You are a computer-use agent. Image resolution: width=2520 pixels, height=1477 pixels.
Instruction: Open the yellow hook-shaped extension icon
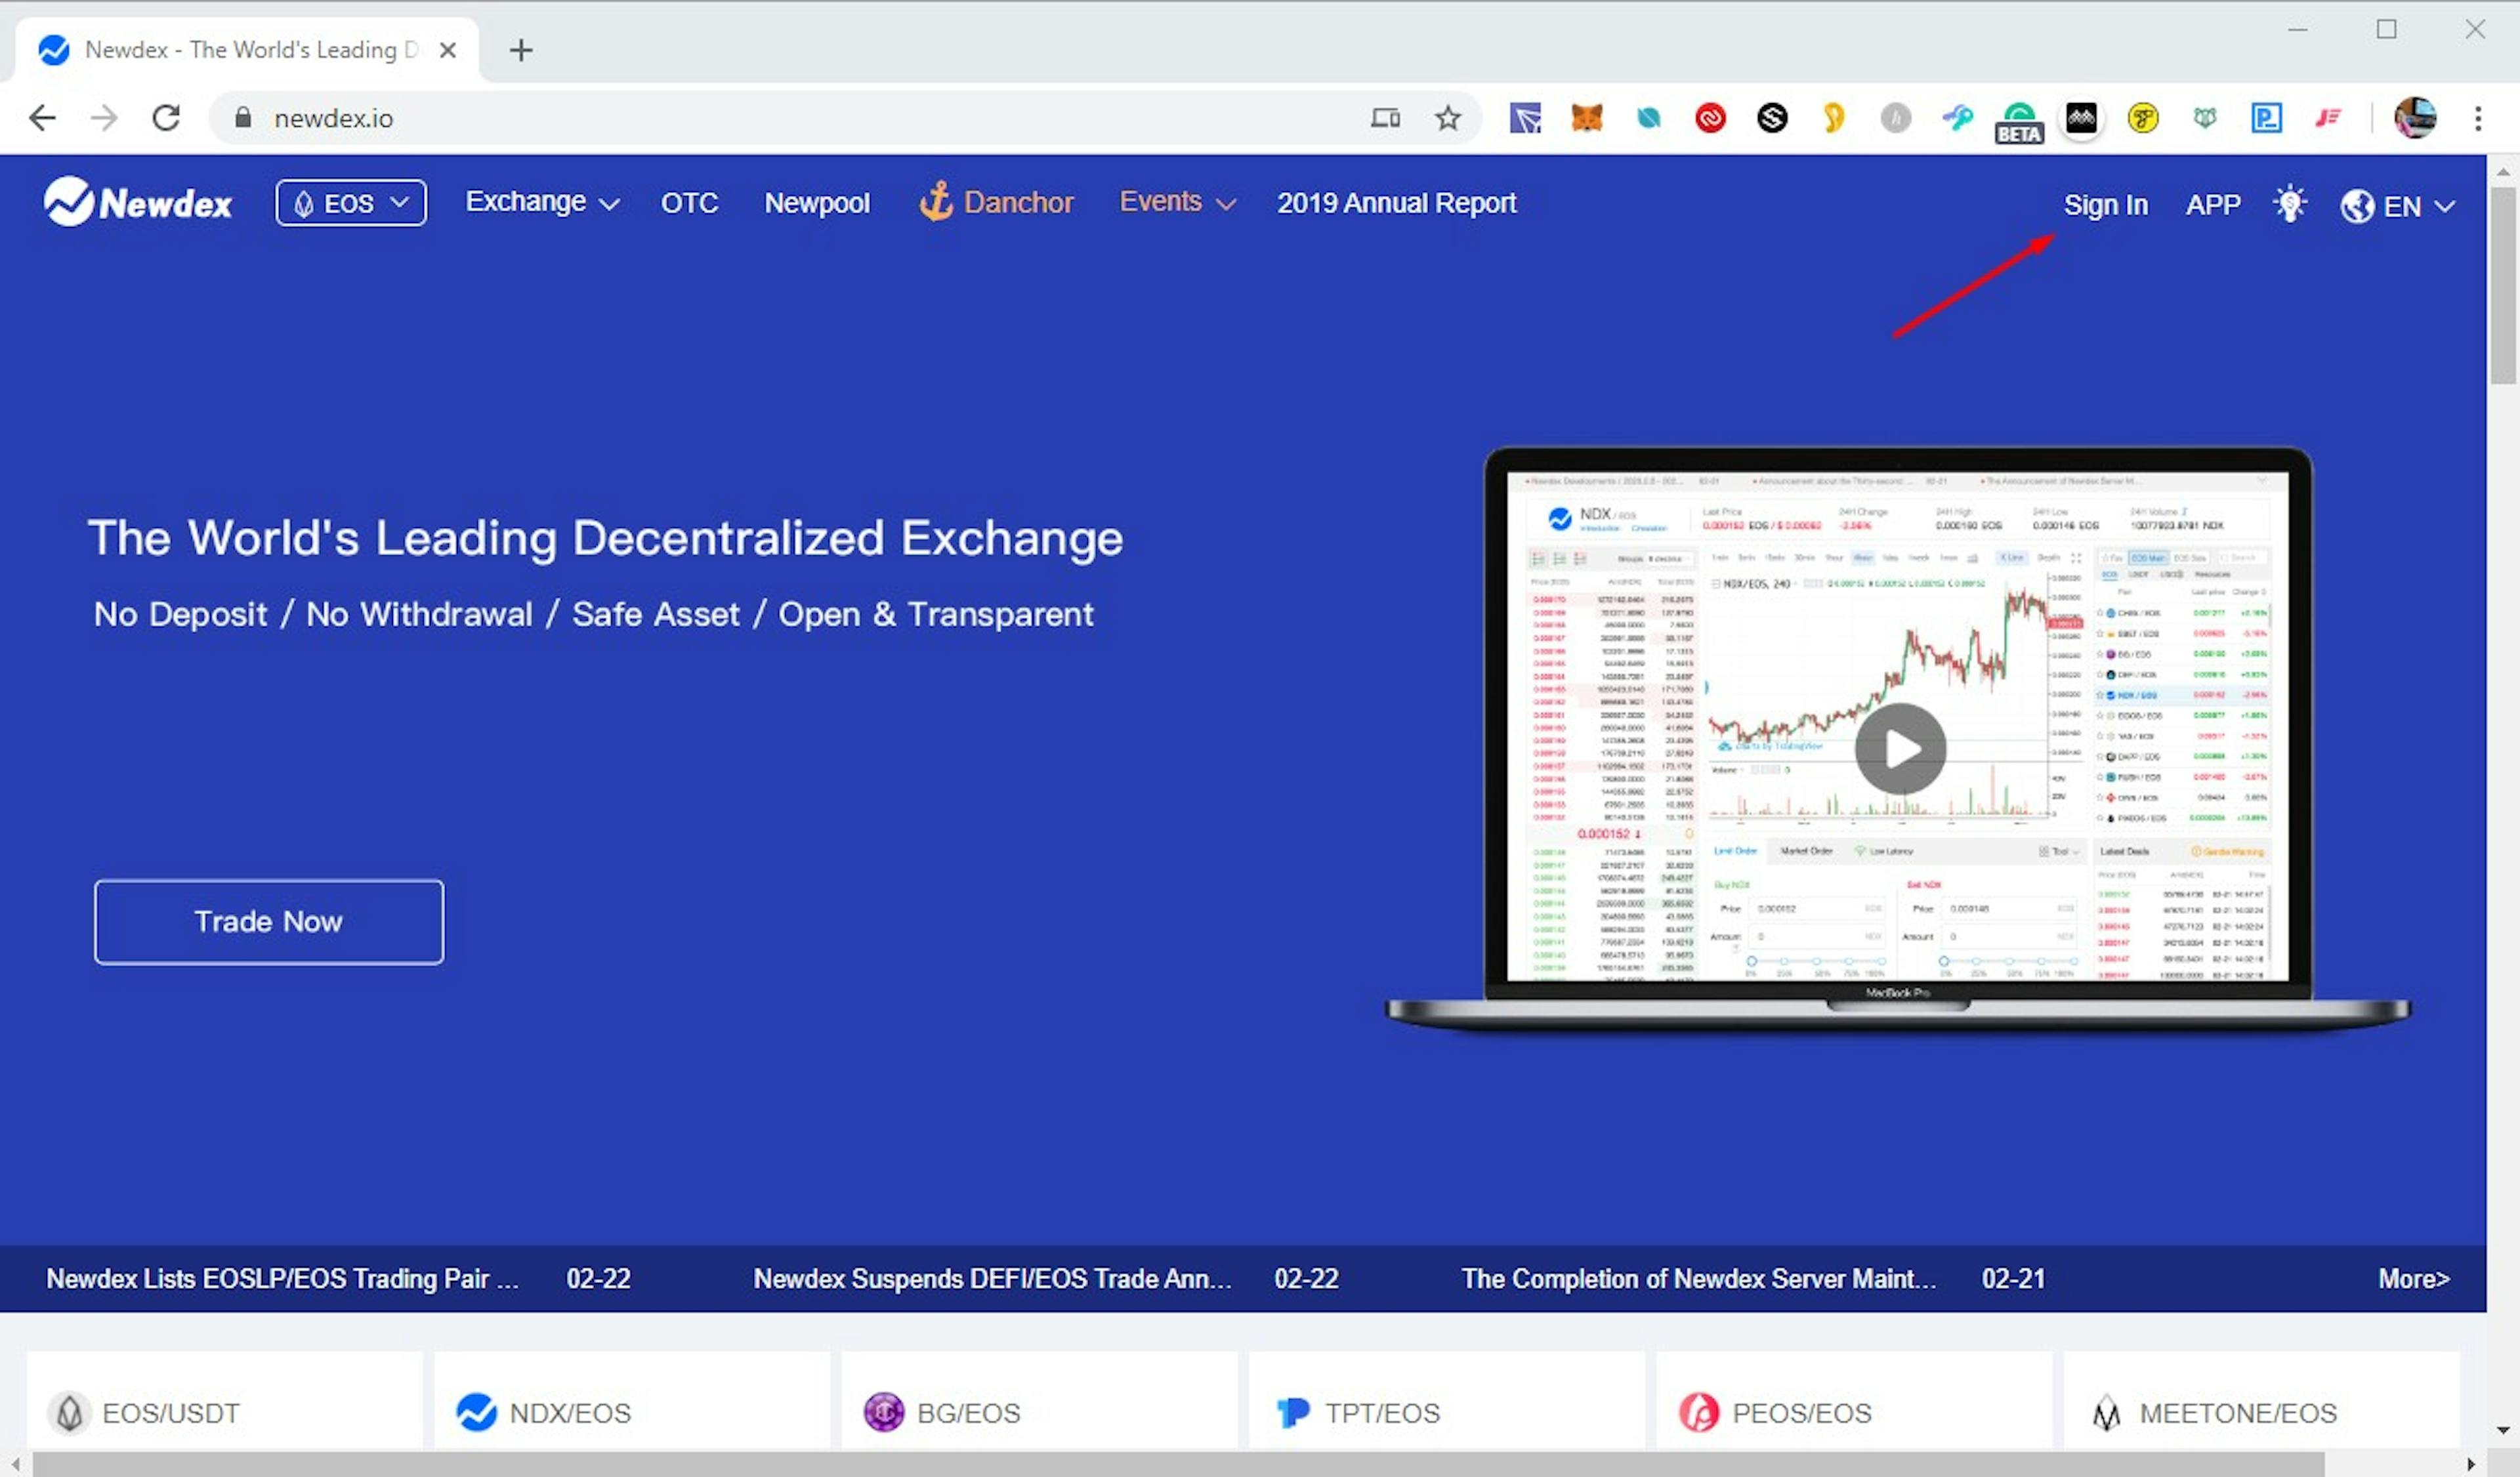(1833, 118)
